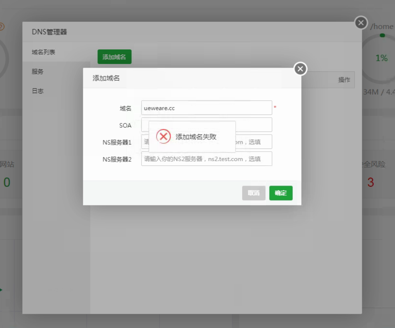Click the 安全风险 count of 3
The height and width of the screenshot is (328, 395).
(x=371, y=182)
